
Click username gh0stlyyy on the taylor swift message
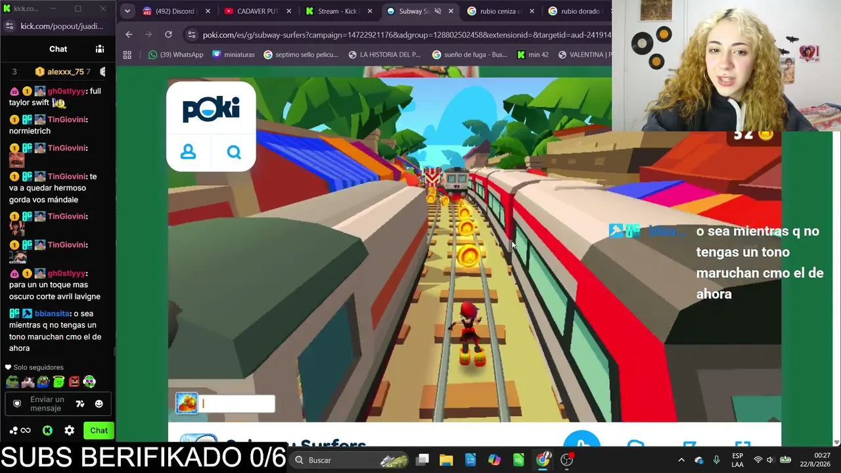coord(66,91)
